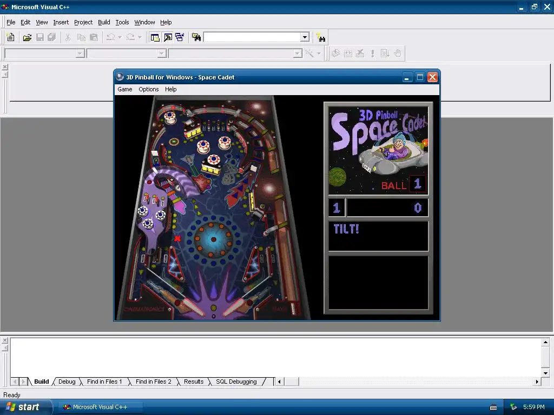Switch to the Debug output tab
554x415 pixels.
tap(67, 381)
